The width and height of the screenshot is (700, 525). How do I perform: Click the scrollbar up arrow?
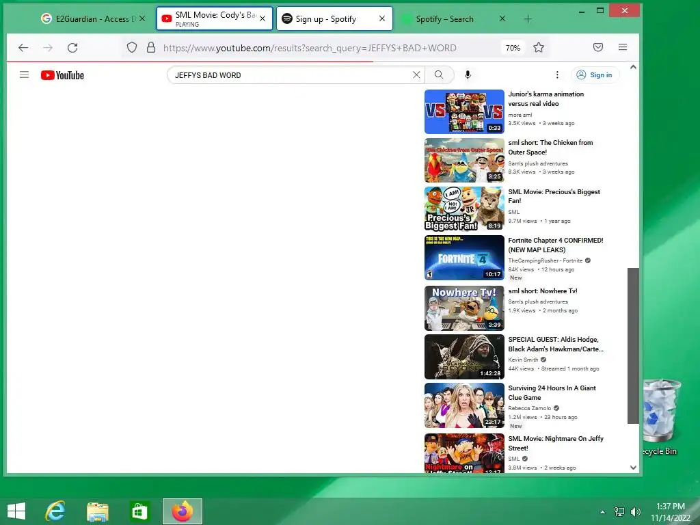(x=633, y=67)
